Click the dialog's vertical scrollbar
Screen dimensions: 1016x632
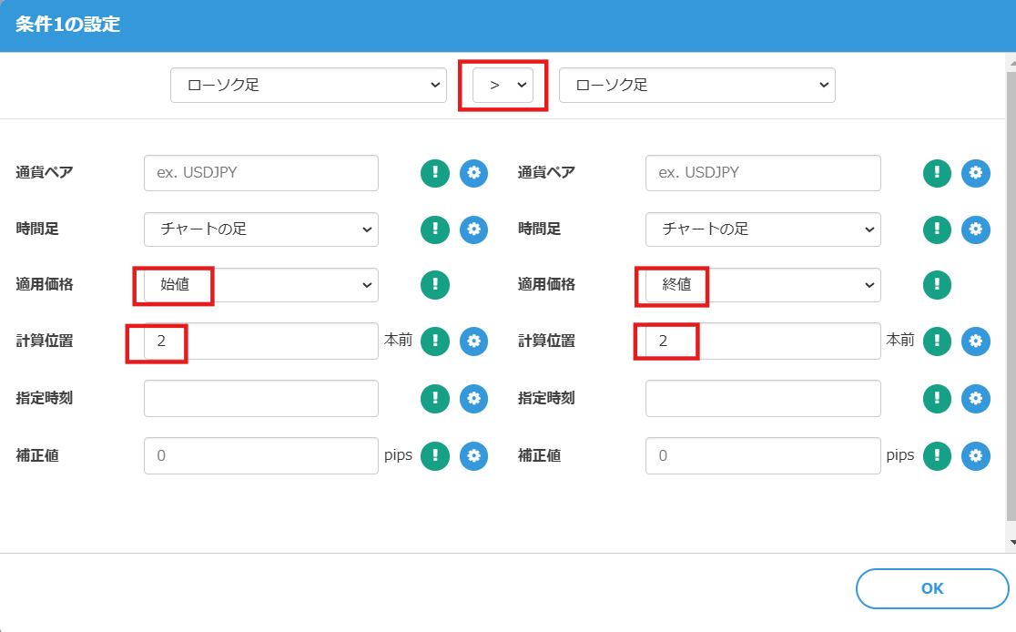[1011, 301]
